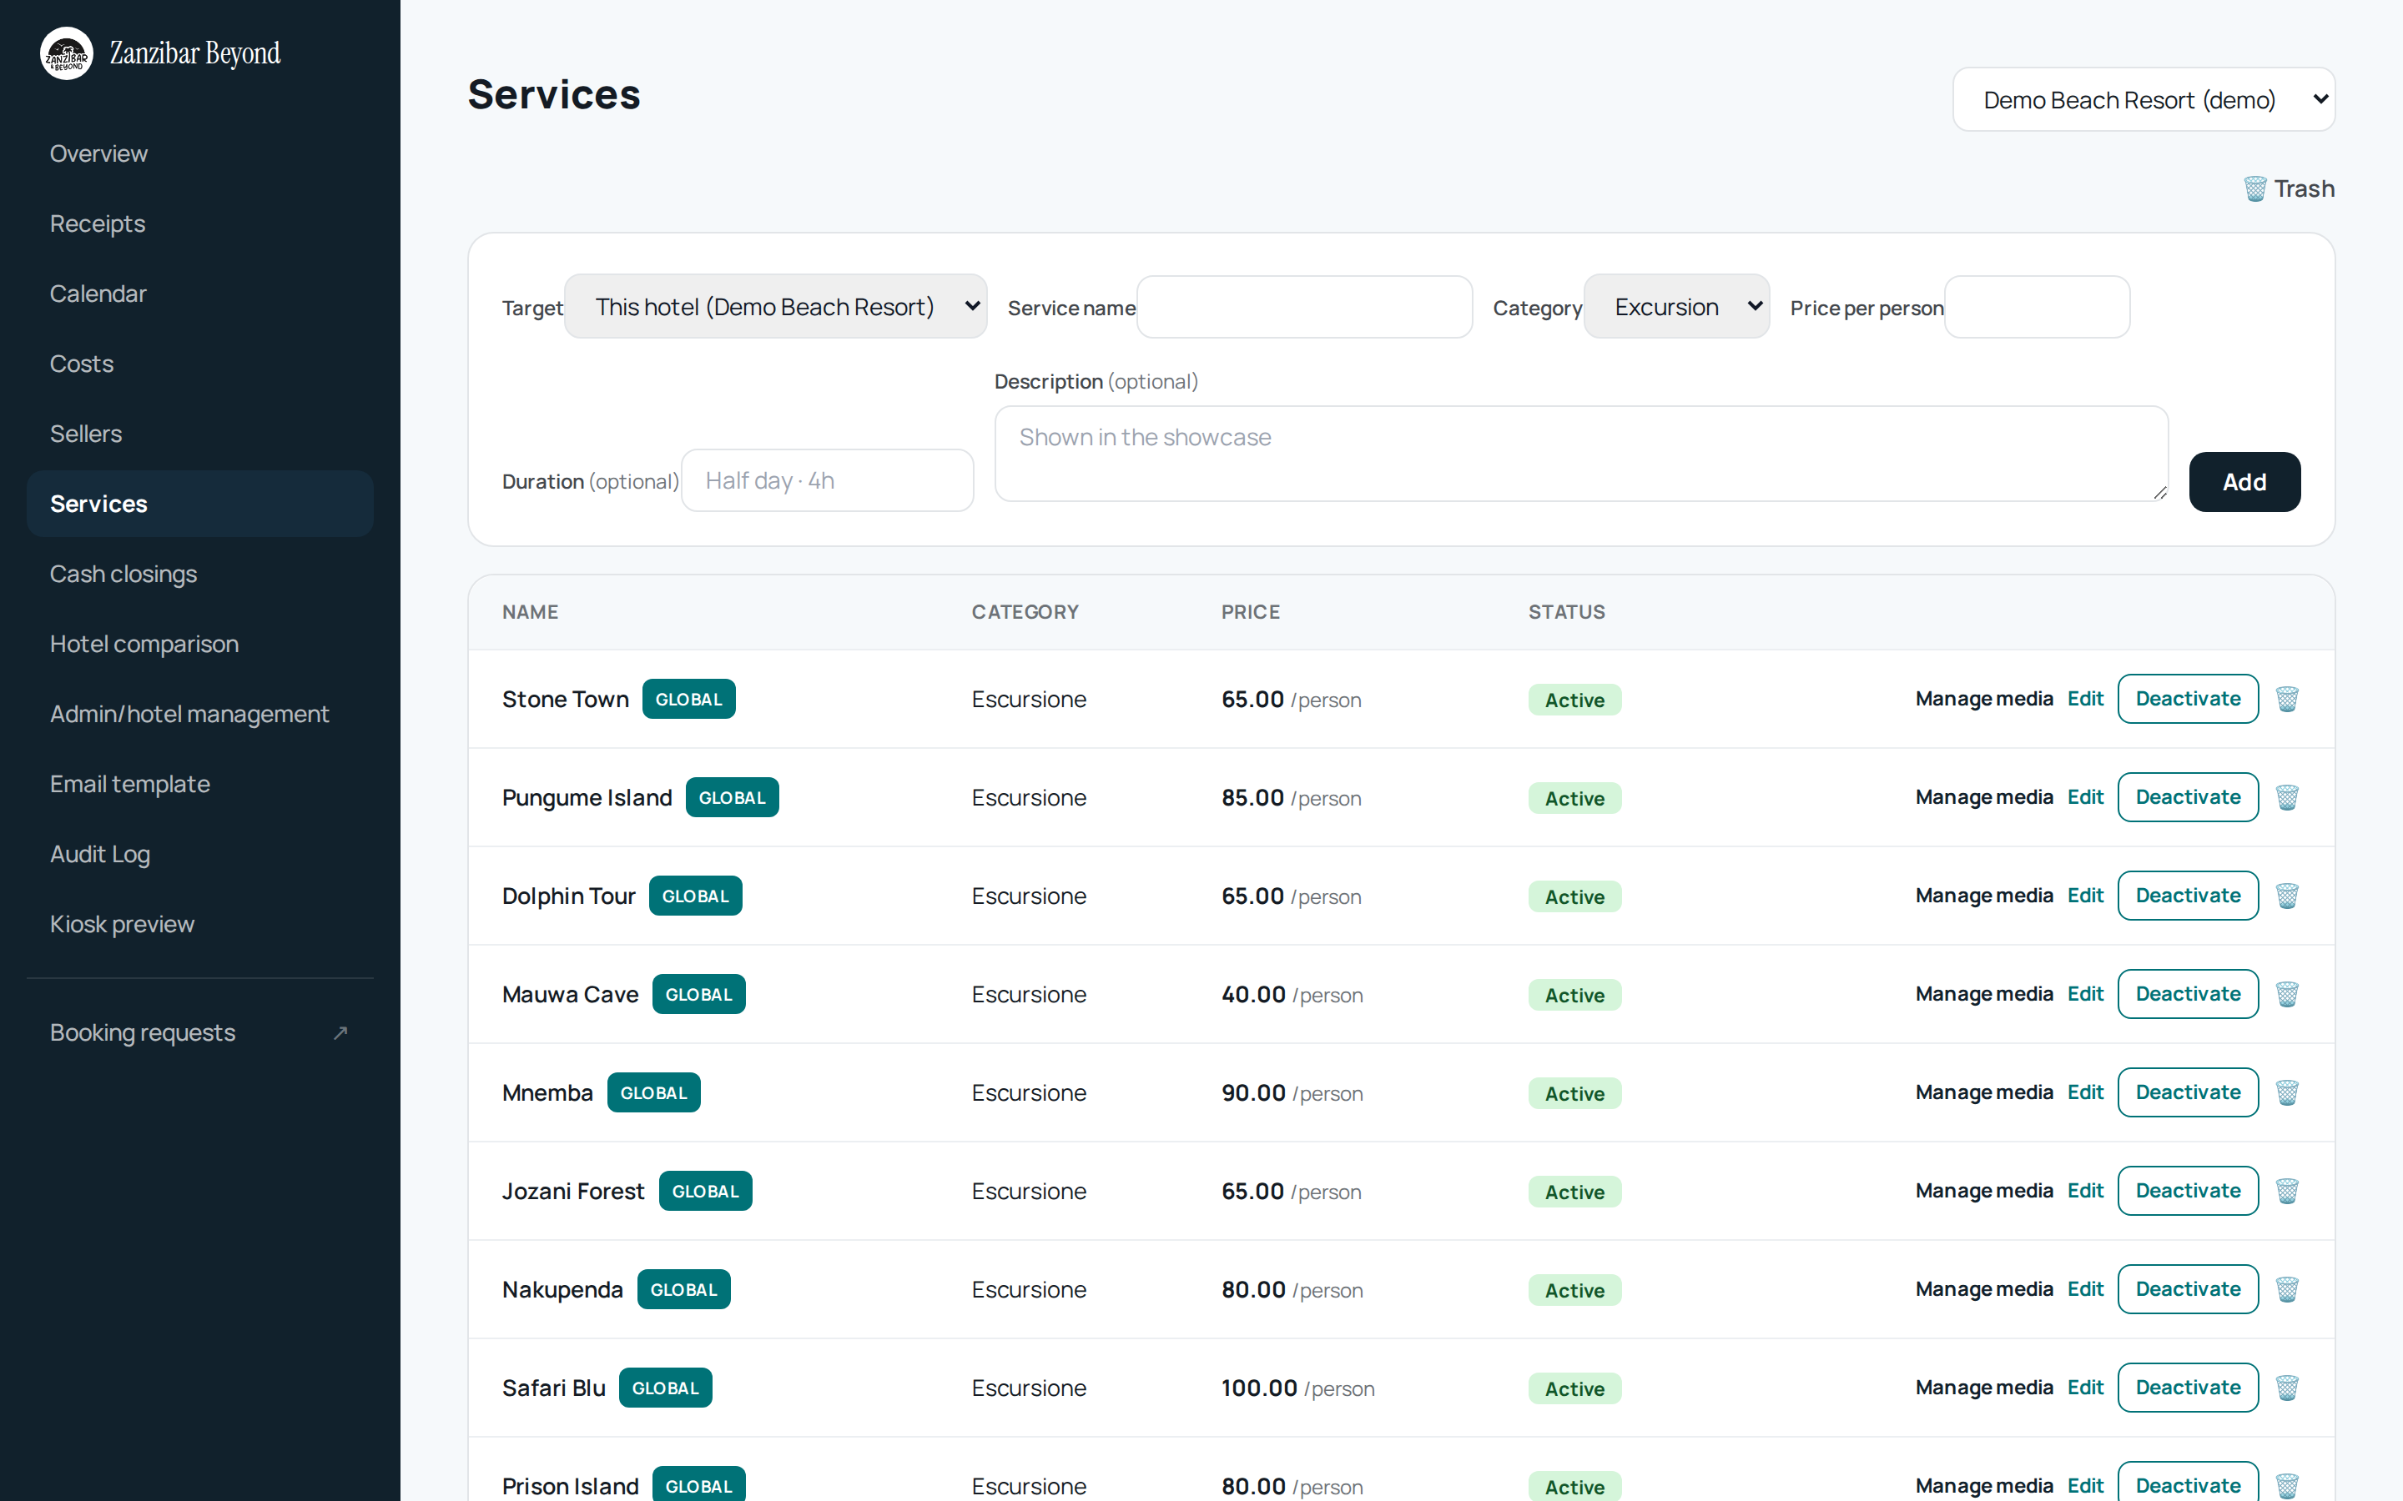The image size is (2403, 1501).
Task: Click the Description textarea
Action: [x=1581, y=454]
